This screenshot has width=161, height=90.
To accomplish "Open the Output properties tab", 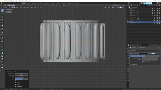I will [128, 53].
